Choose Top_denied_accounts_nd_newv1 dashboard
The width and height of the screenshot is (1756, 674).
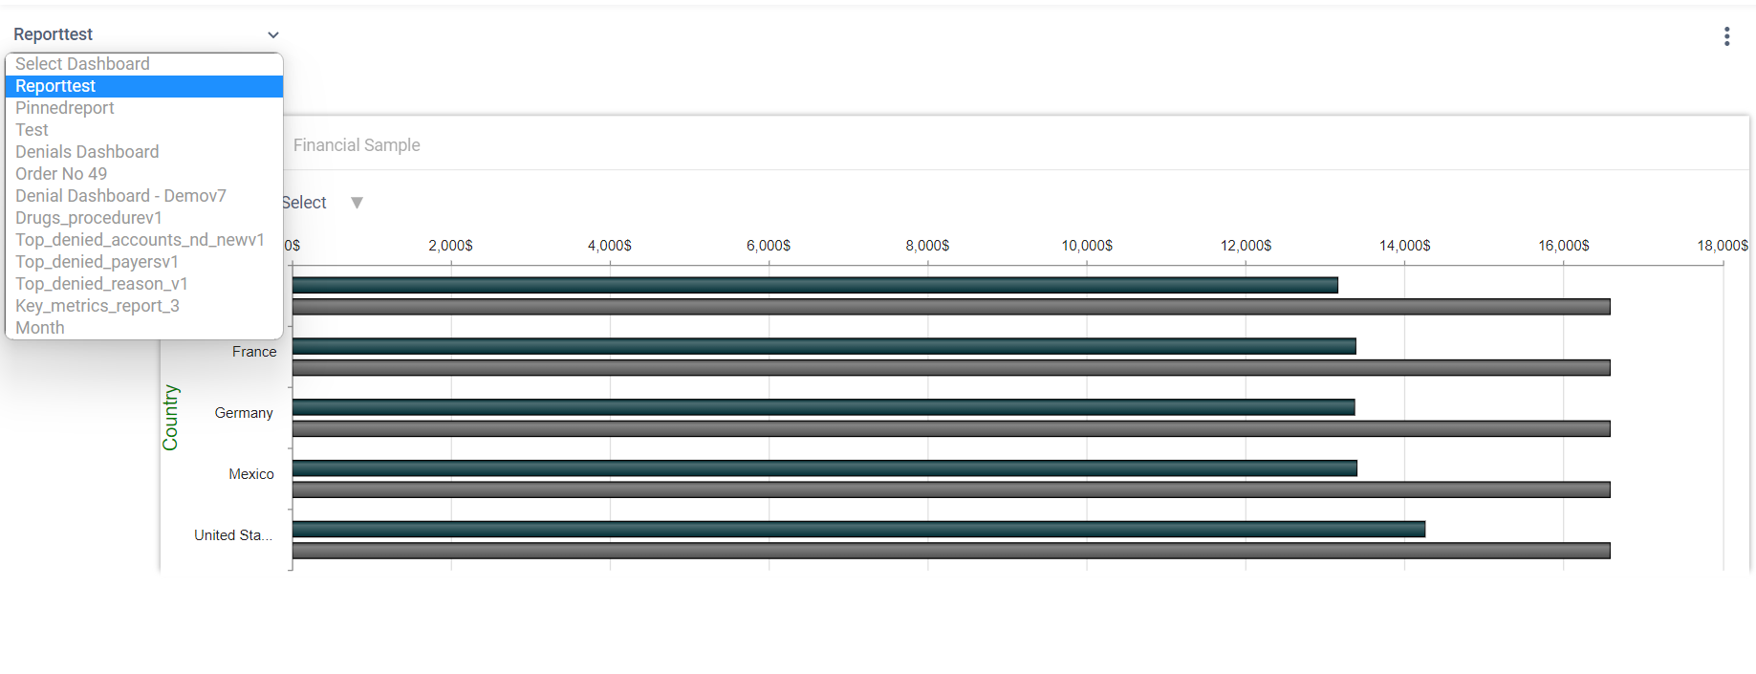point(140,240)
